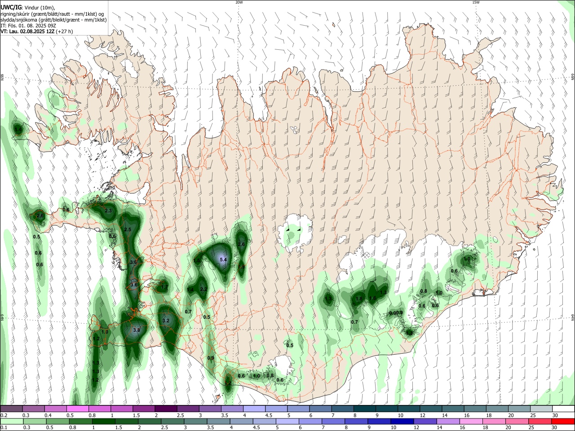Screen dimensions: 575x431
Task: Click the 15W longitude label
Action: 476,2
